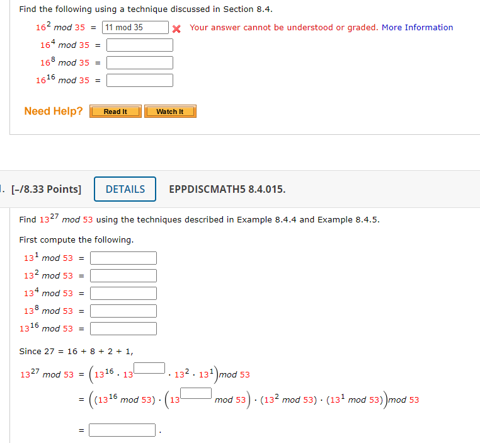480x443 pixels.
Task: Click 'First compute the following.' text
Action: click(76, 239)
